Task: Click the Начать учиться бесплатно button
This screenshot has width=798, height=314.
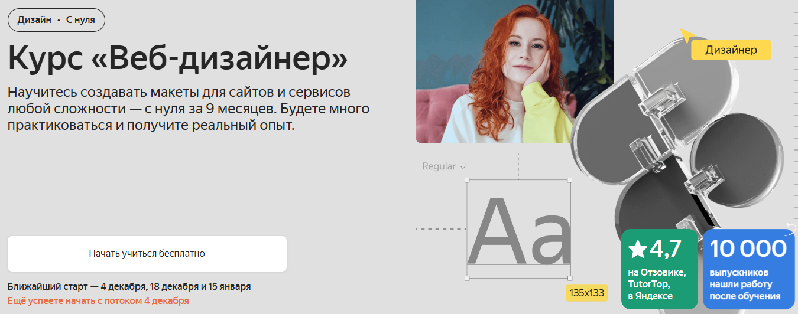Action: (x=147, y=254)
